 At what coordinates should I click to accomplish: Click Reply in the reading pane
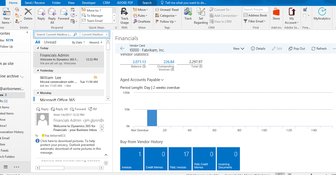click(x=43, y=109)
